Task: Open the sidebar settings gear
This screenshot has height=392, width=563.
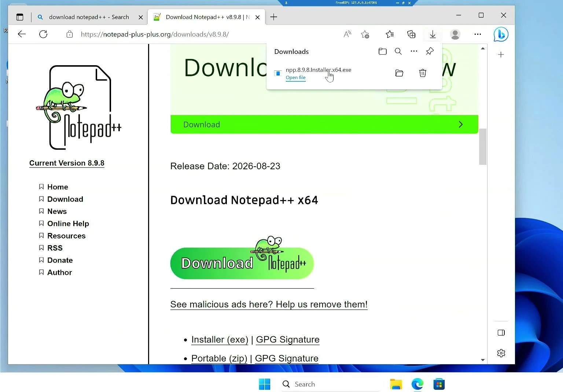Action: click(x=501, y=353)
